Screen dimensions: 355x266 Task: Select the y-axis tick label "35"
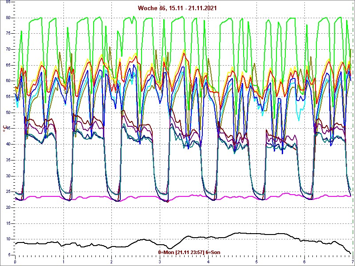click(8, 160)
